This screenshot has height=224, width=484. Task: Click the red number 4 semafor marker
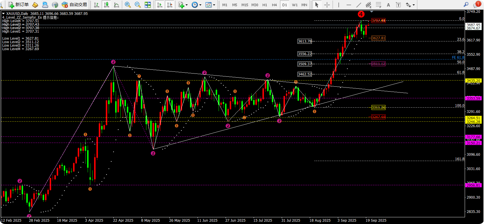[x=361, y=14]
